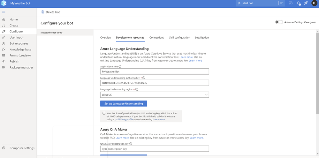
Task: Click the Delete bot trash icon
Action: click(43, 12)
